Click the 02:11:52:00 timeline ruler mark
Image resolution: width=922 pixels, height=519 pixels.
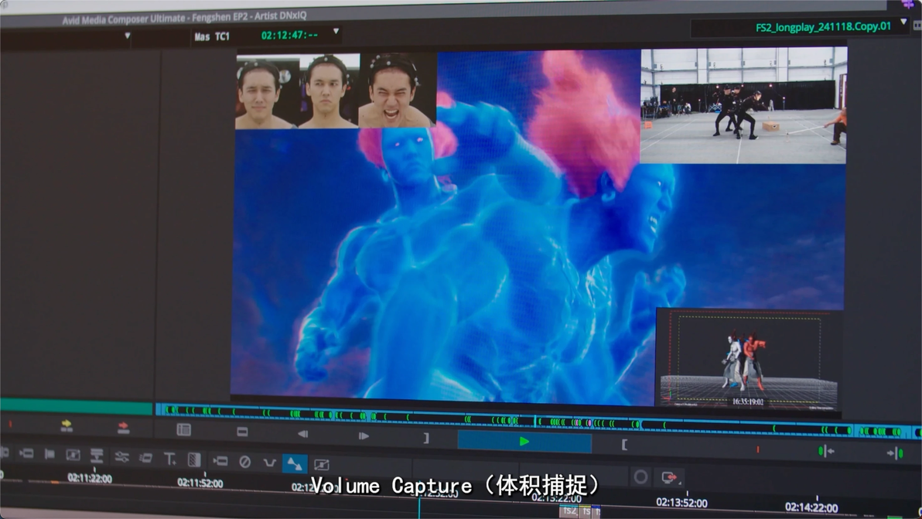200,483
